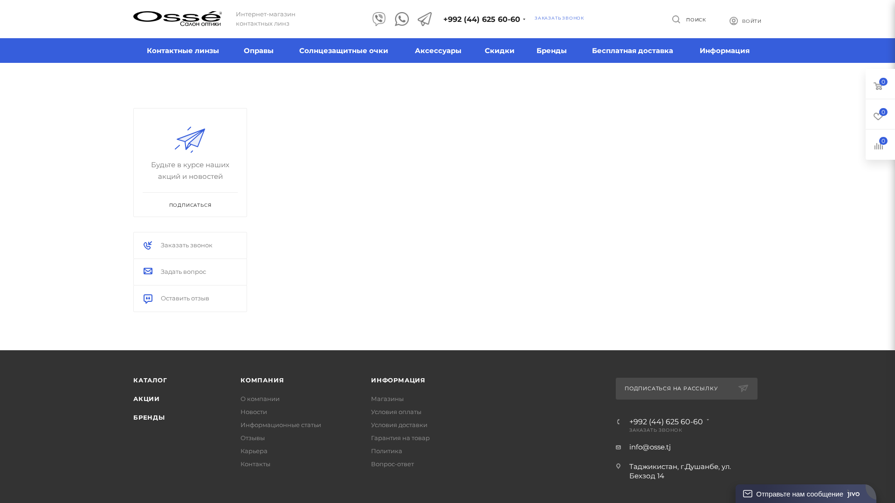Click sidebar Заказать звонок button
Screen dimensions: 895x503
[x=190, y=245]
